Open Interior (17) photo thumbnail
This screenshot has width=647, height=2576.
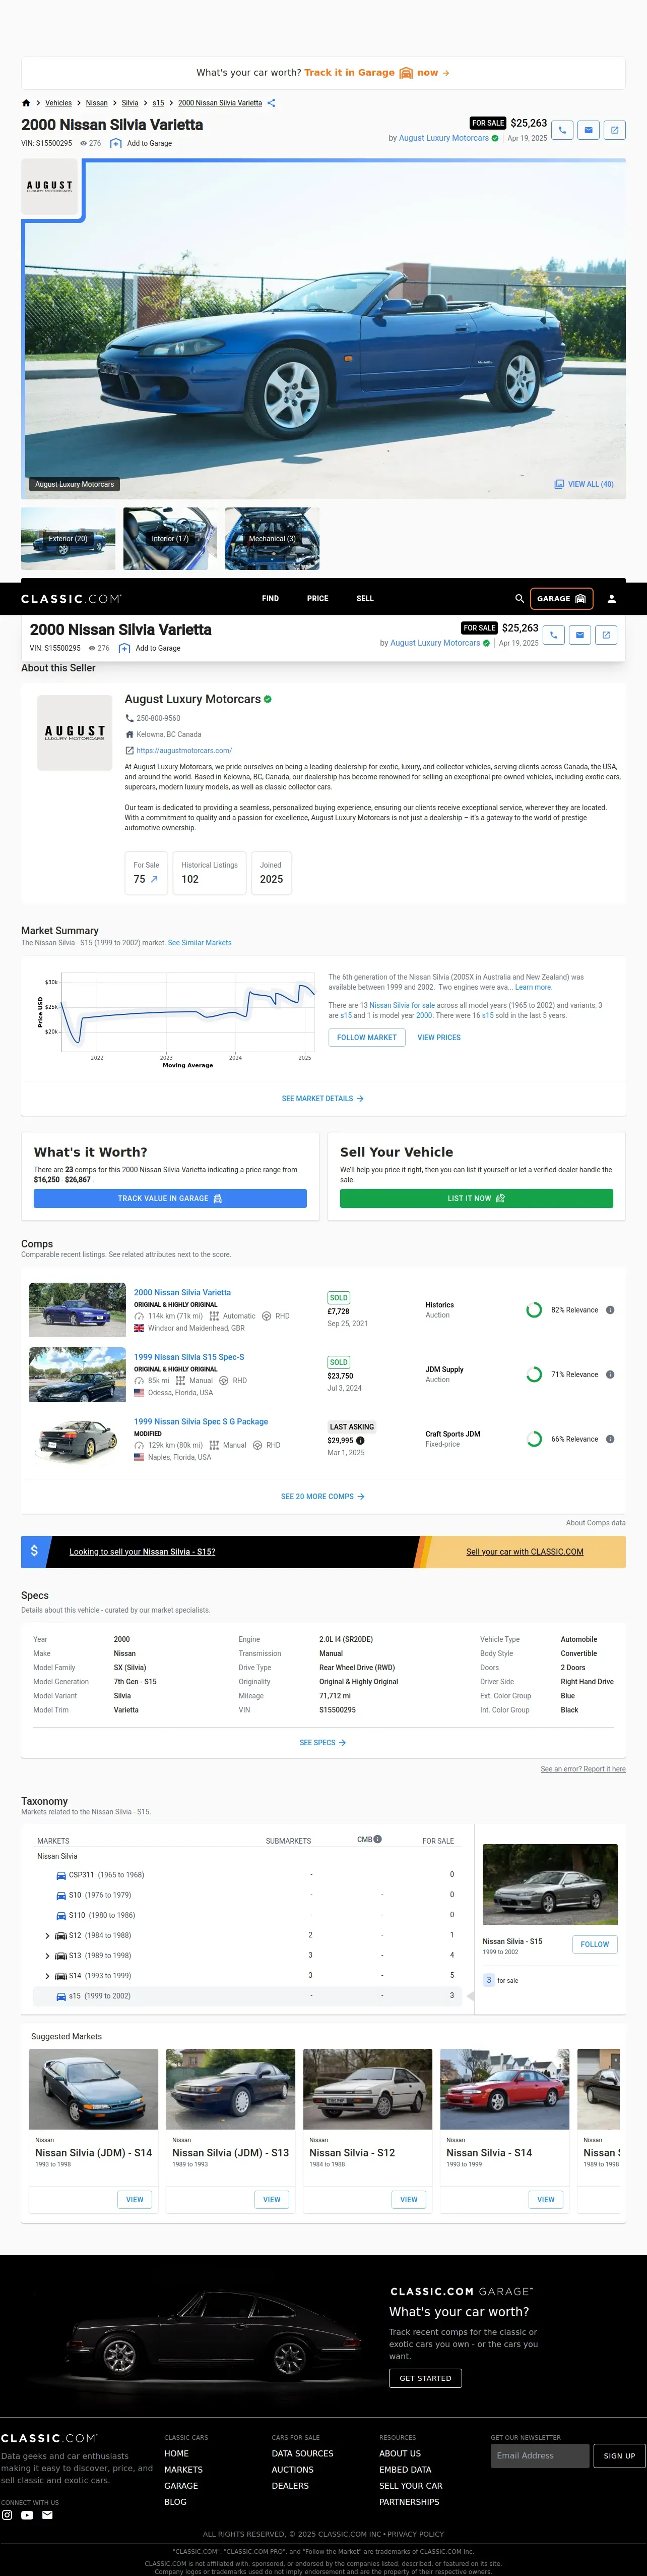[170, 538]
